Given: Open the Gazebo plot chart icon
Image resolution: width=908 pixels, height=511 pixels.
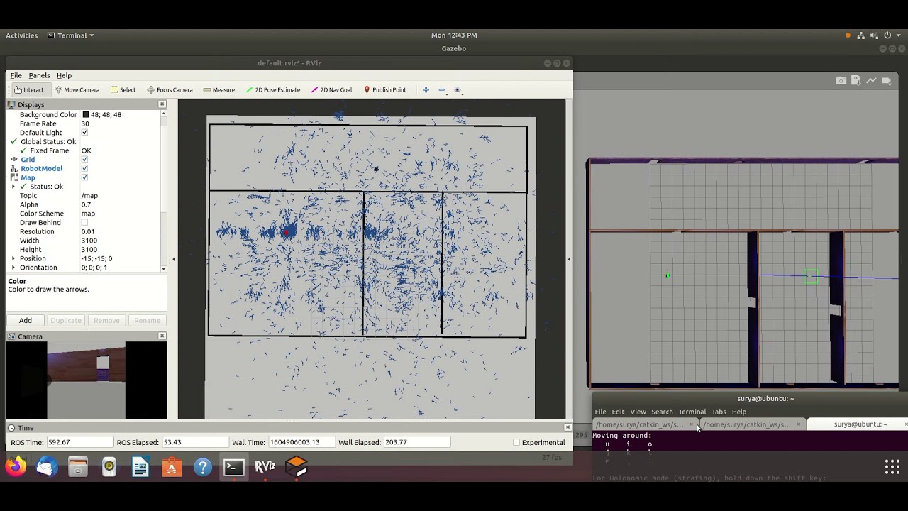Looking at the screenshot, I should tap(871, 81).
